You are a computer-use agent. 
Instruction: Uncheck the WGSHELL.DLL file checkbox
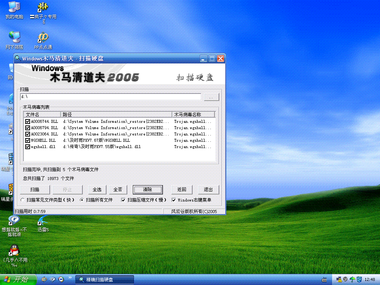click(x=27, y=140)
